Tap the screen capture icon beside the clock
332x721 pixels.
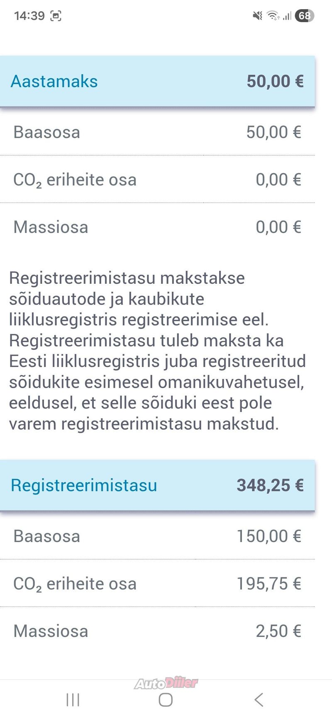pos(56,16)
